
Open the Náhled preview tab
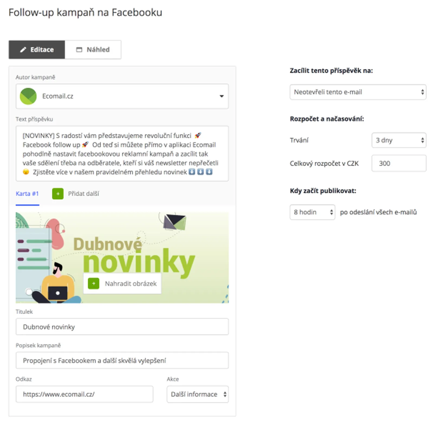(93, 50)
